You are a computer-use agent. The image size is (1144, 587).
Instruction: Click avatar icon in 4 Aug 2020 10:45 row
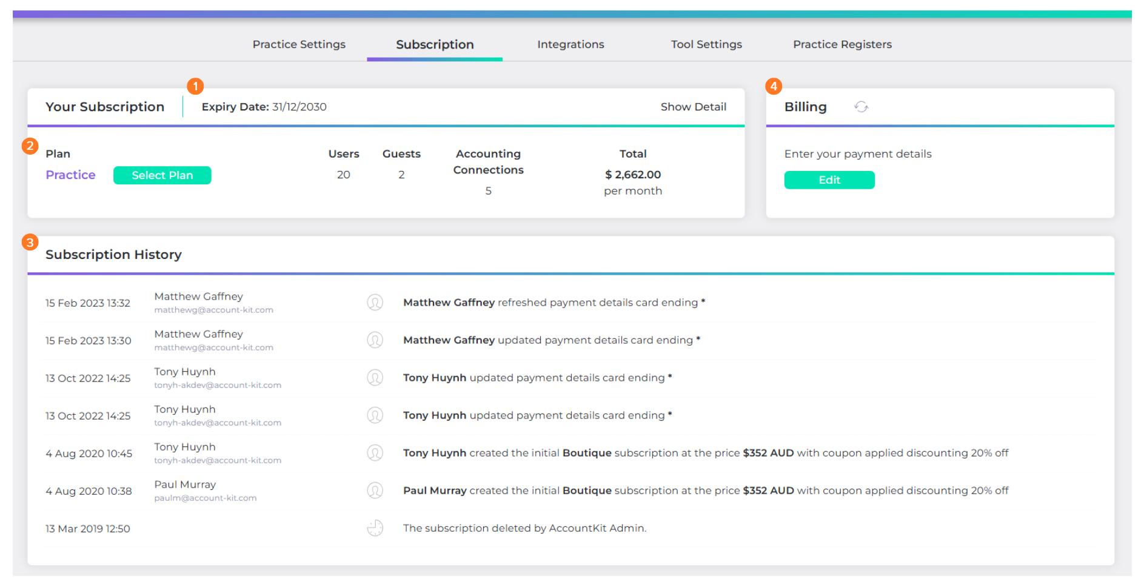tap(375, 452)
